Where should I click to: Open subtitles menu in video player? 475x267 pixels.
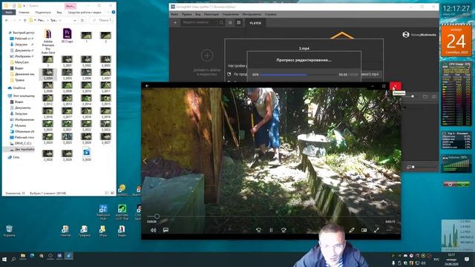click(166, 230)
